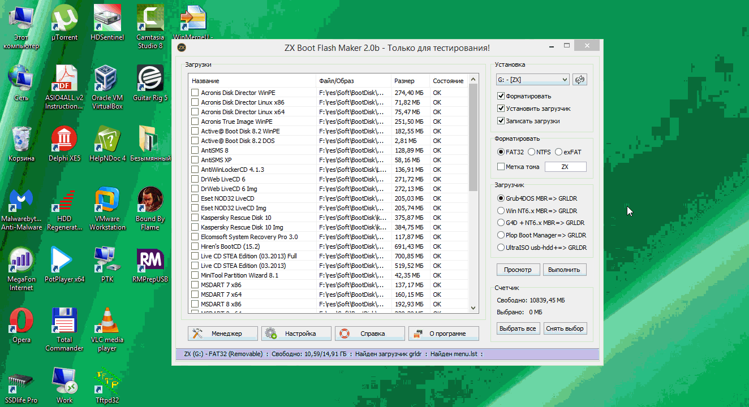Select the Этот компьютер desktop icon

[x=21, y=27]
